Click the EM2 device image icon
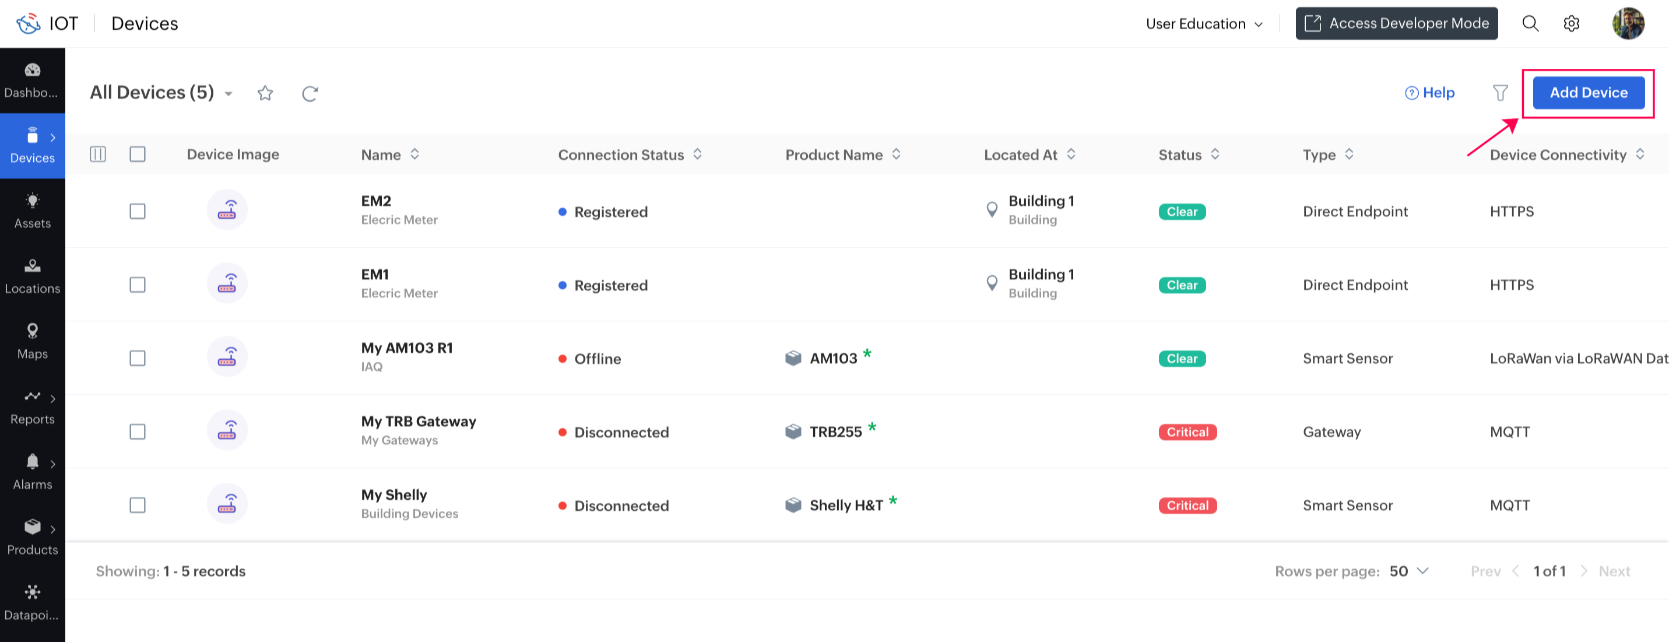The image size is (1669, 642). pos(227,210)
